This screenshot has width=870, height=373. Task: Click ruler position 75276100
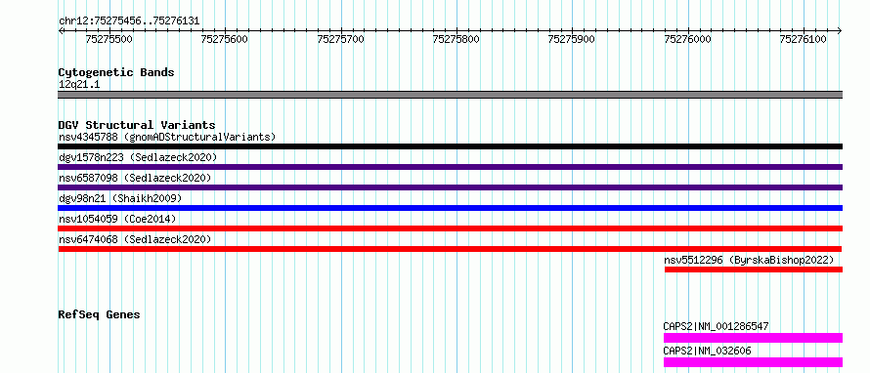click(803, 39)
